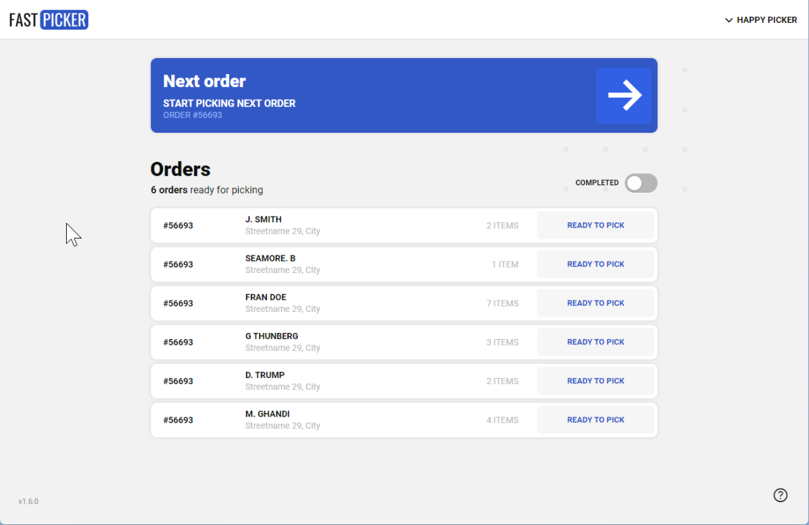Click the Orders section heading
The width and height of the screenshot is (809, 525).
click(x=181, y=169)
